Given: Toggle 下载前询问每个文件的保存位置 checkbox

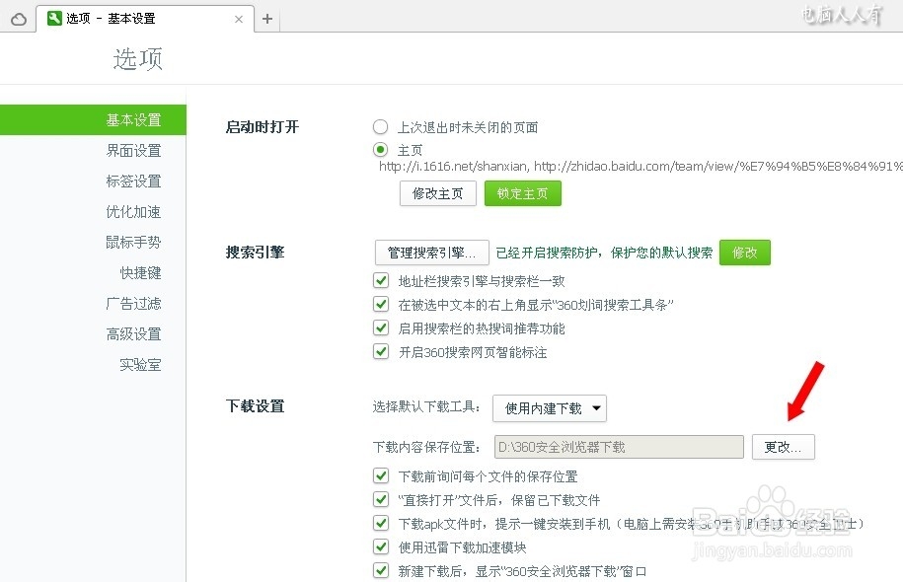Looking at the screenshot, I should (381, 475).
